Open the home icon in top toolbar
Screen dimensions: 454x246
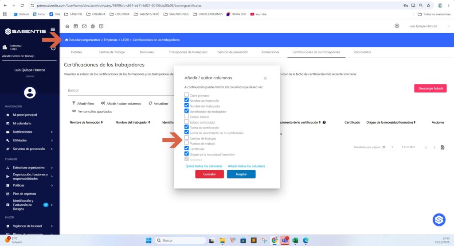(x=67, y=26)
